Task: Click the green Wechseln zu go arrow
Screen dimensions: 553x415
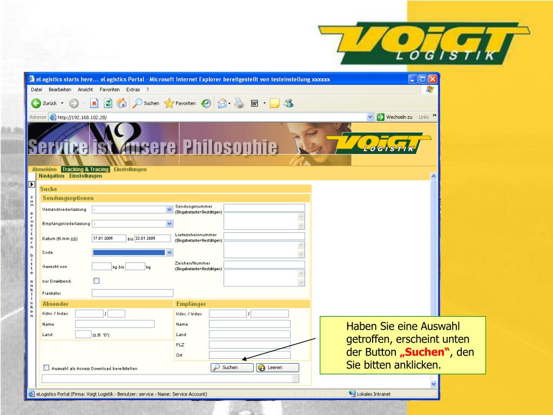Action: coord(381,117)
